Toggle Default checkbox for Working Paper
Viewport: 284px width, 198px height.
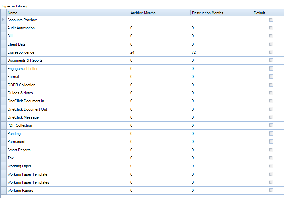pos(271,166)
